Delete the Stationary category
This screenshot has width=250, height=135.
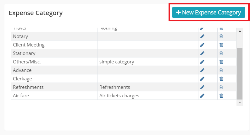click(221, 53)
